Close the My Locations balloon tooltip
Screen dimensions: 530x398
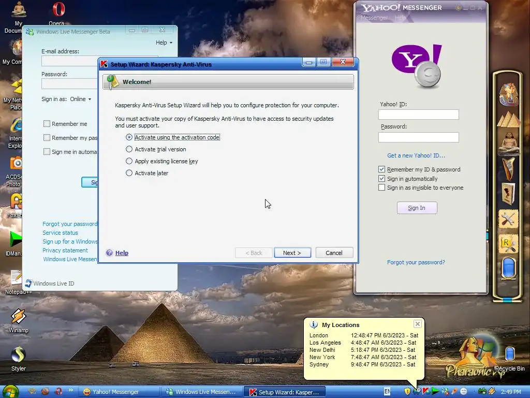(x=418, y=324)
